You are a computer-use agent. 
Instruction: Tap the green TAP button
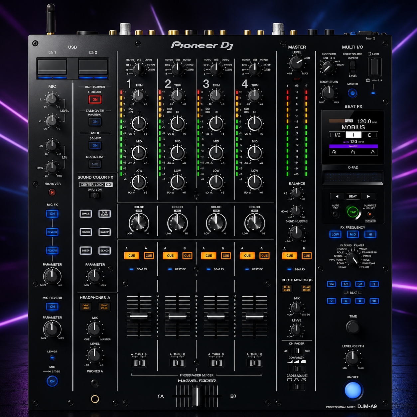353,212
